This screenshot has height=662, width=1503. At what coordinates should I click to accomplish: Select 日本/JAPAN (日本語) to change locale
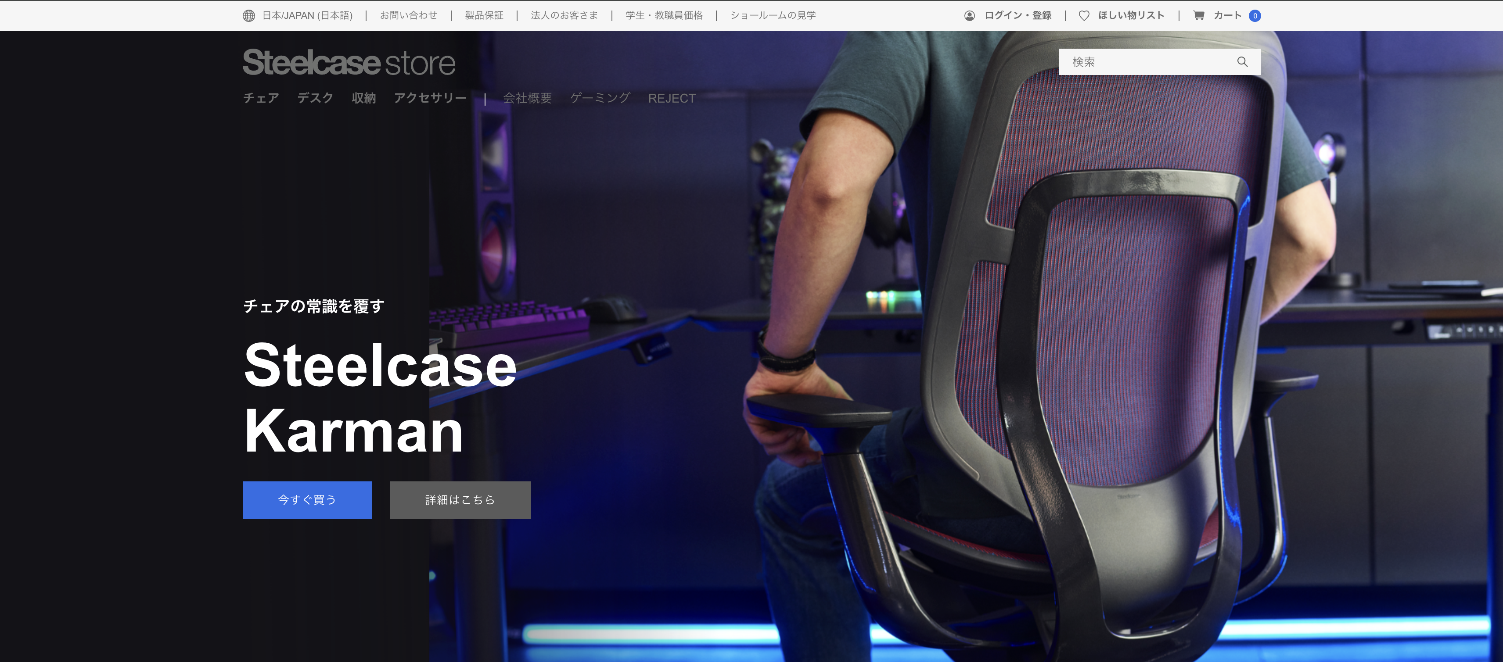(307, 15)
